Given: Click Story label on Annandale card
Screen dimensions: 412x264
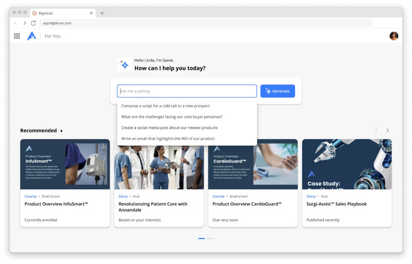Looking at the screenshot, I should coord(123,196).
